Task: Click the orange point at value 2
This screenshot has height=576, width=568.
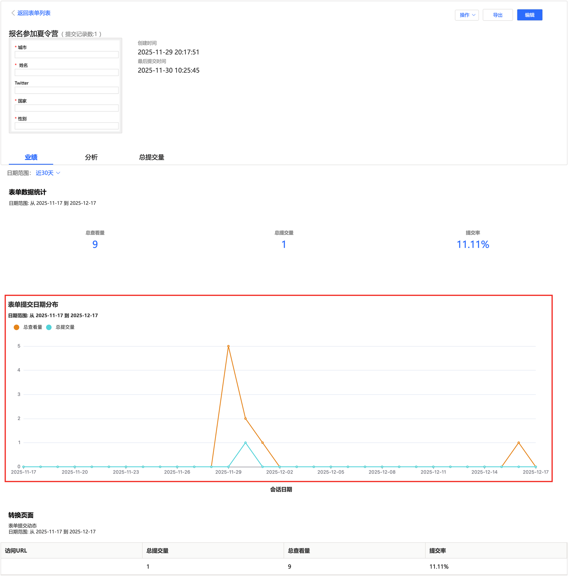Action: point(245,418)
